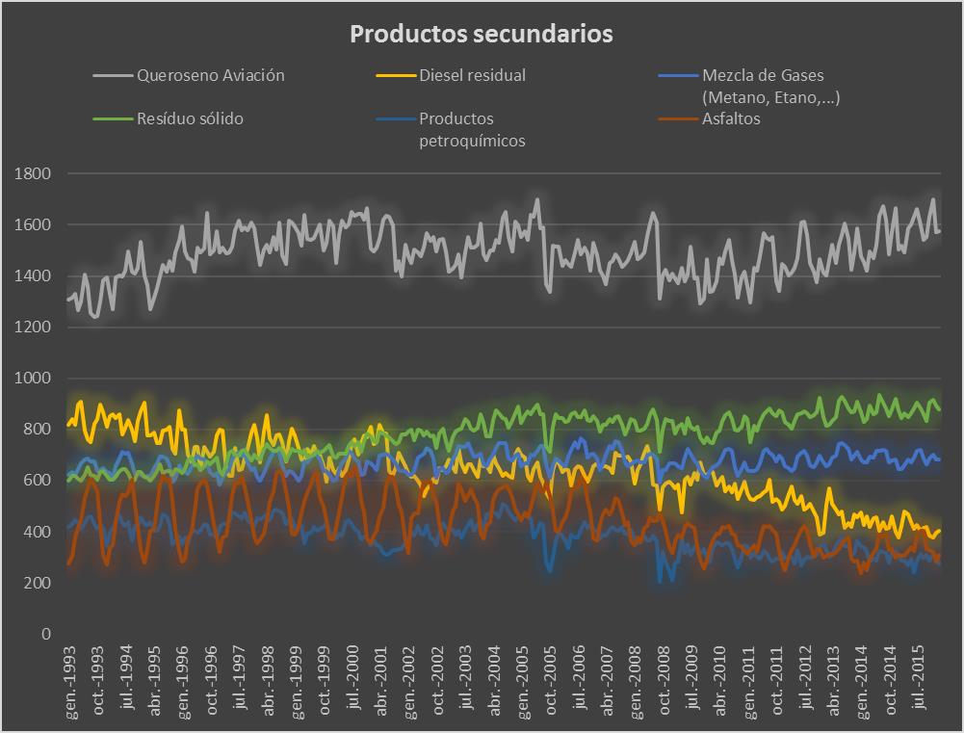Image resolution: width=964 pixels, height=733 pixels.
Task: Click the brown Asfaltos legend line marker
Action: pyautogui.click(x=677, y=119)
